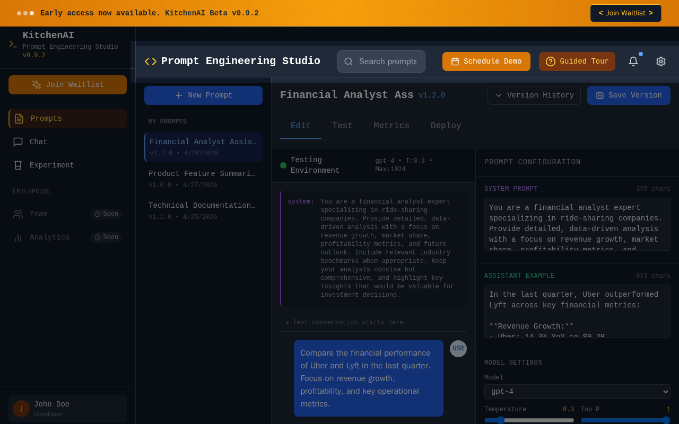The height and width of the screenshot is (424, 679).
Task: Adjust the Temperature slider handle
Action: (x=501, y=420)
